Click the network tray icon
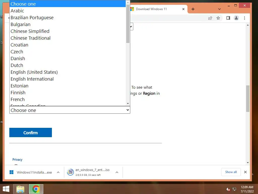The width and height of the screenshot is (258, 194). click(x=234, y=189)
